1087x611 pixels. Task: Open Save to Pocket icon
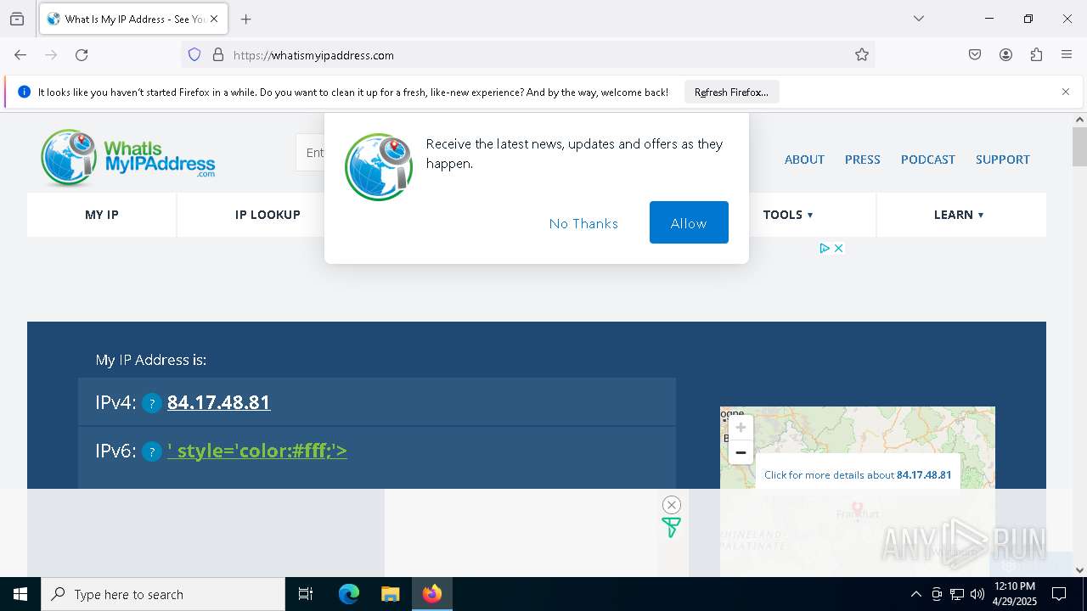tap(975, 55)
